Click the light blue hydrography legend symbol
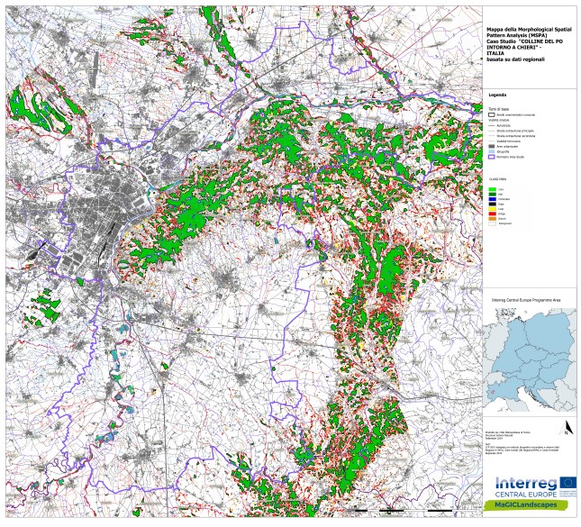The width and height of the screenshot is (581, 527). [491, 151]
